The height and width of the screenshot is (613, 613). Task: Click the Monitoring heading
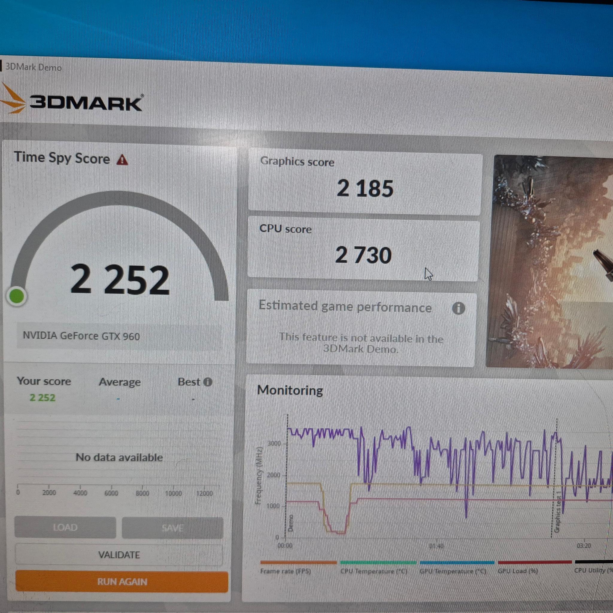pyautogui.click(x=290, y=390)
